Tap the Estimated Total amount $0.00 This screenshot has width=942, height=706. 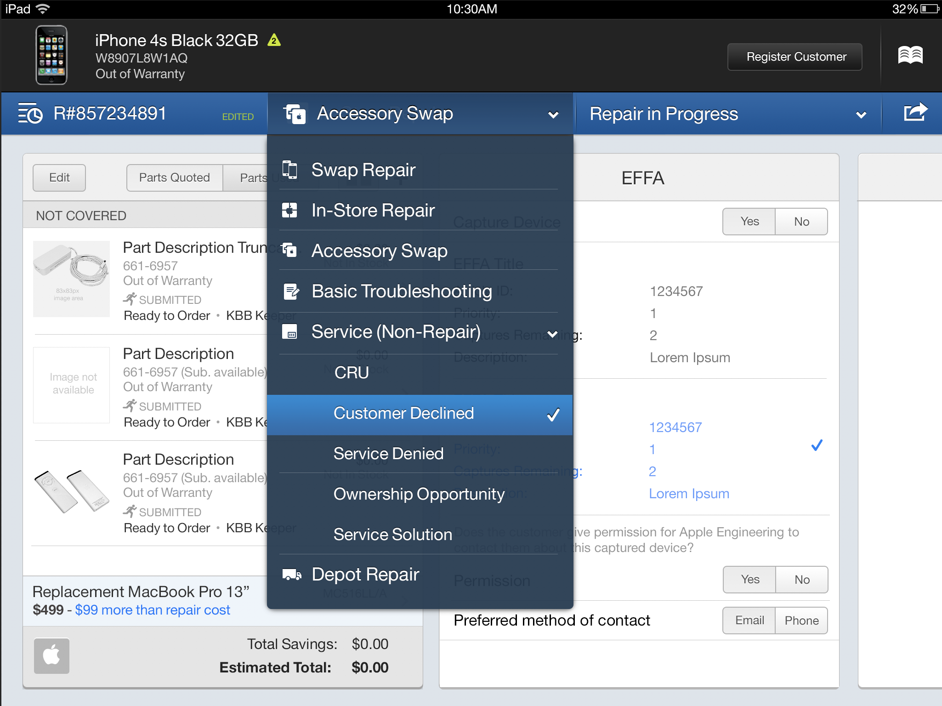370,667
